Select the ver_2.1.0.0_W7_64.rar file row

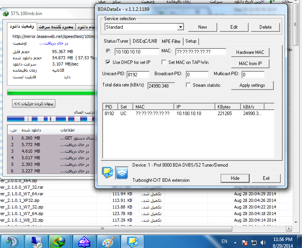(x=146, y=194)
